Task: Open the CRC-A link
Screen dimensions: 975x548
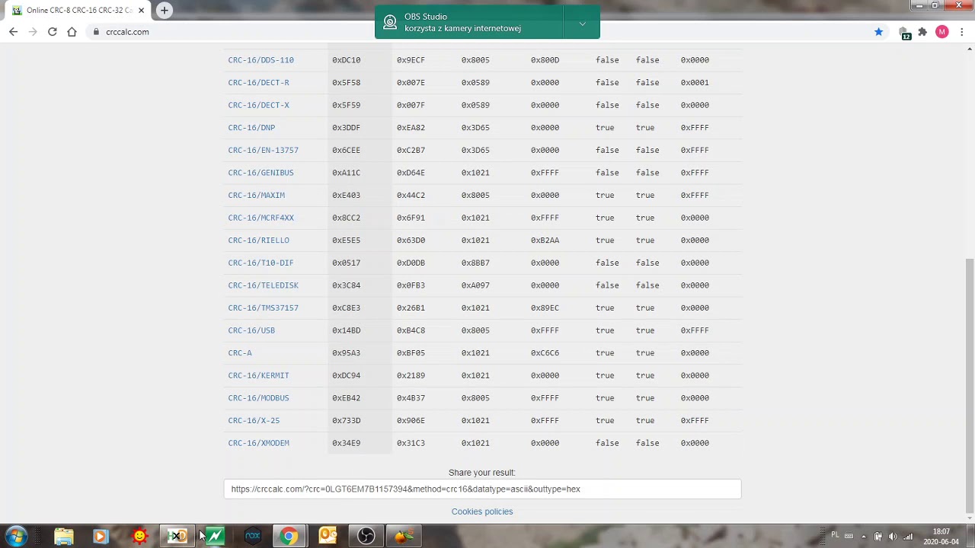Action: [x=239, y=353]
